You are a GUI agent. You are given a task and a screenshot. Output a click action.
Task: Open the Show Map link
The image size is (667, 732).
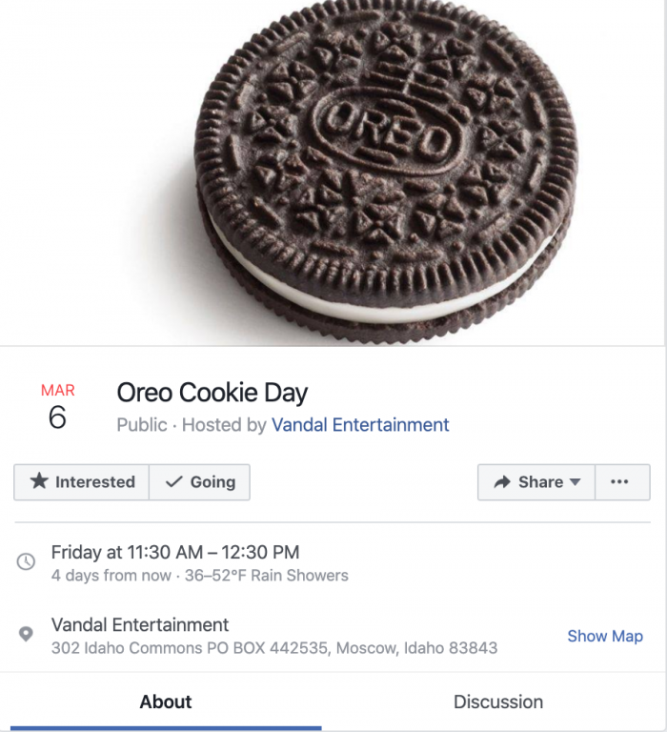pyautogui.click(x=605, y=636)
